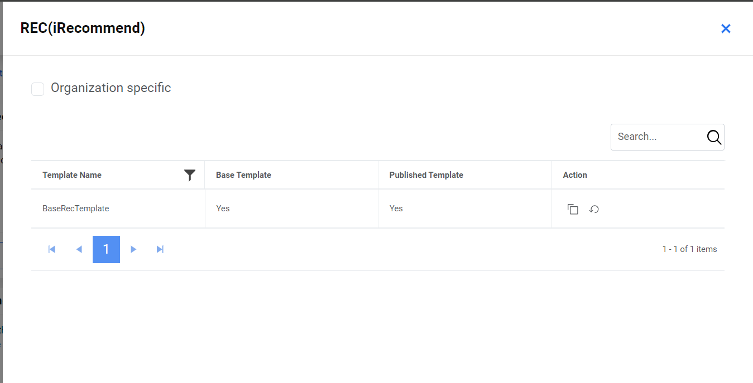Screen dimensions: 753x383
Task: Select the BaseRecTemplate row name
Action: 76,209
